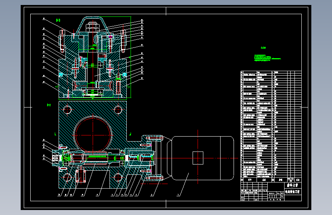Select balloon number 1 below the motor
The image size is (332, 215).
pos(178,195)
